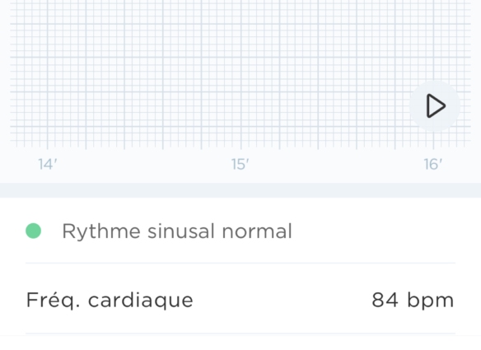Click the word "normal" in the diagnosis
Viewport: 481px width, 350px height.
257,231
